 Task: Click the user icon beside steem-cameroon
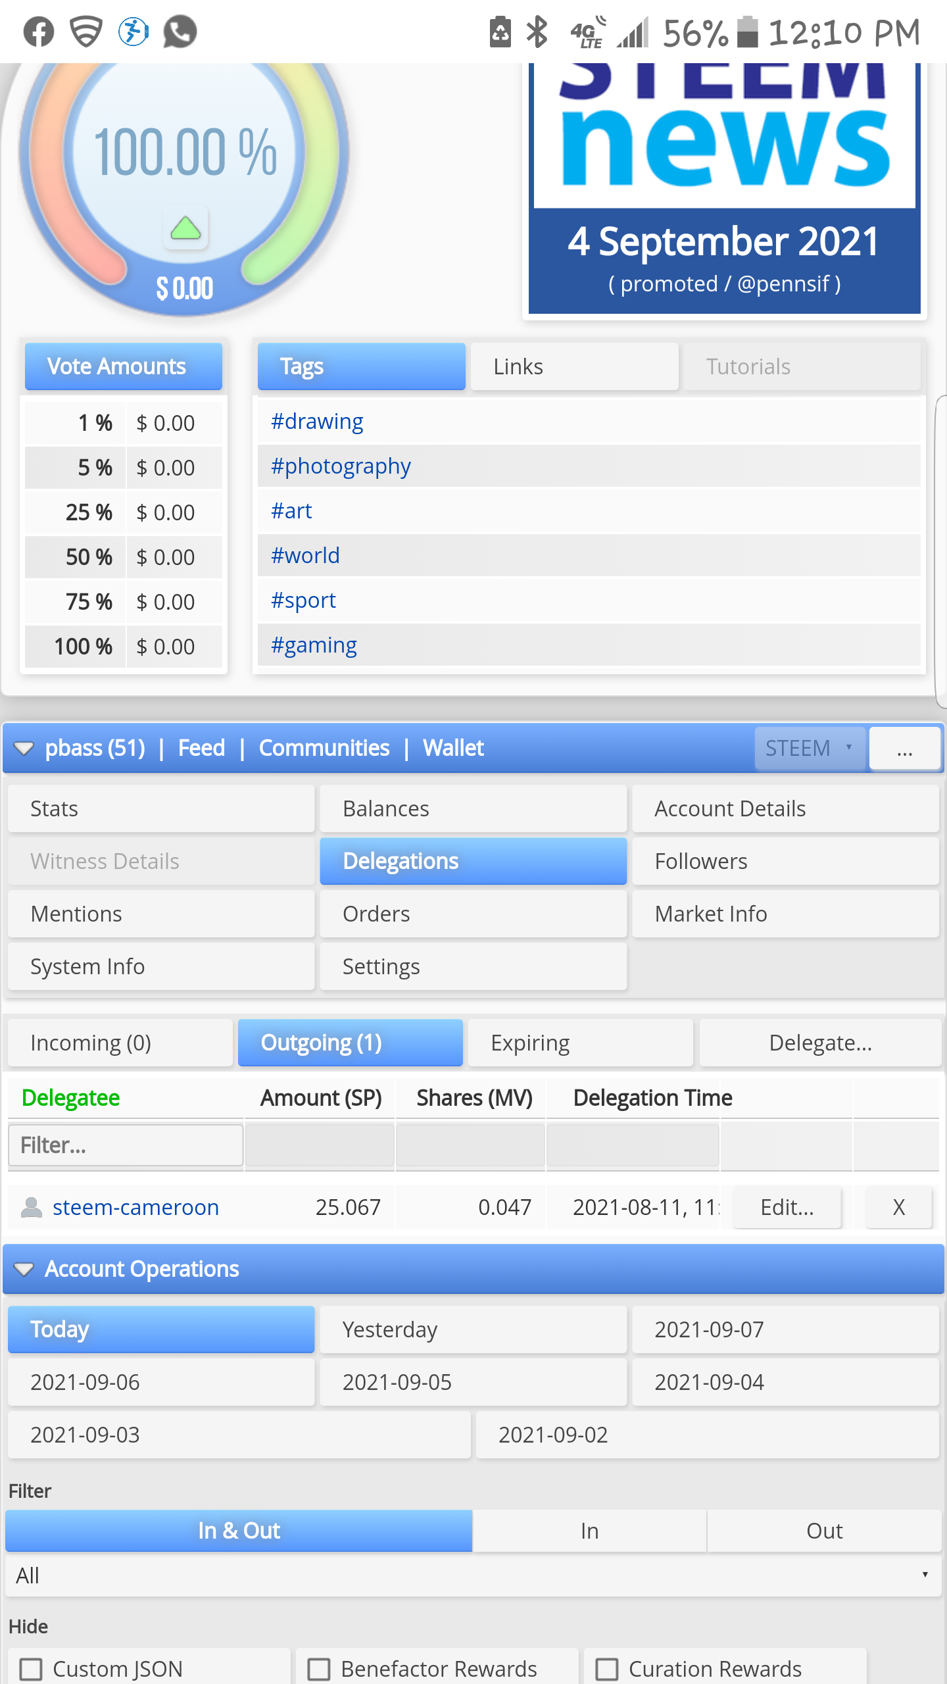31,1207
